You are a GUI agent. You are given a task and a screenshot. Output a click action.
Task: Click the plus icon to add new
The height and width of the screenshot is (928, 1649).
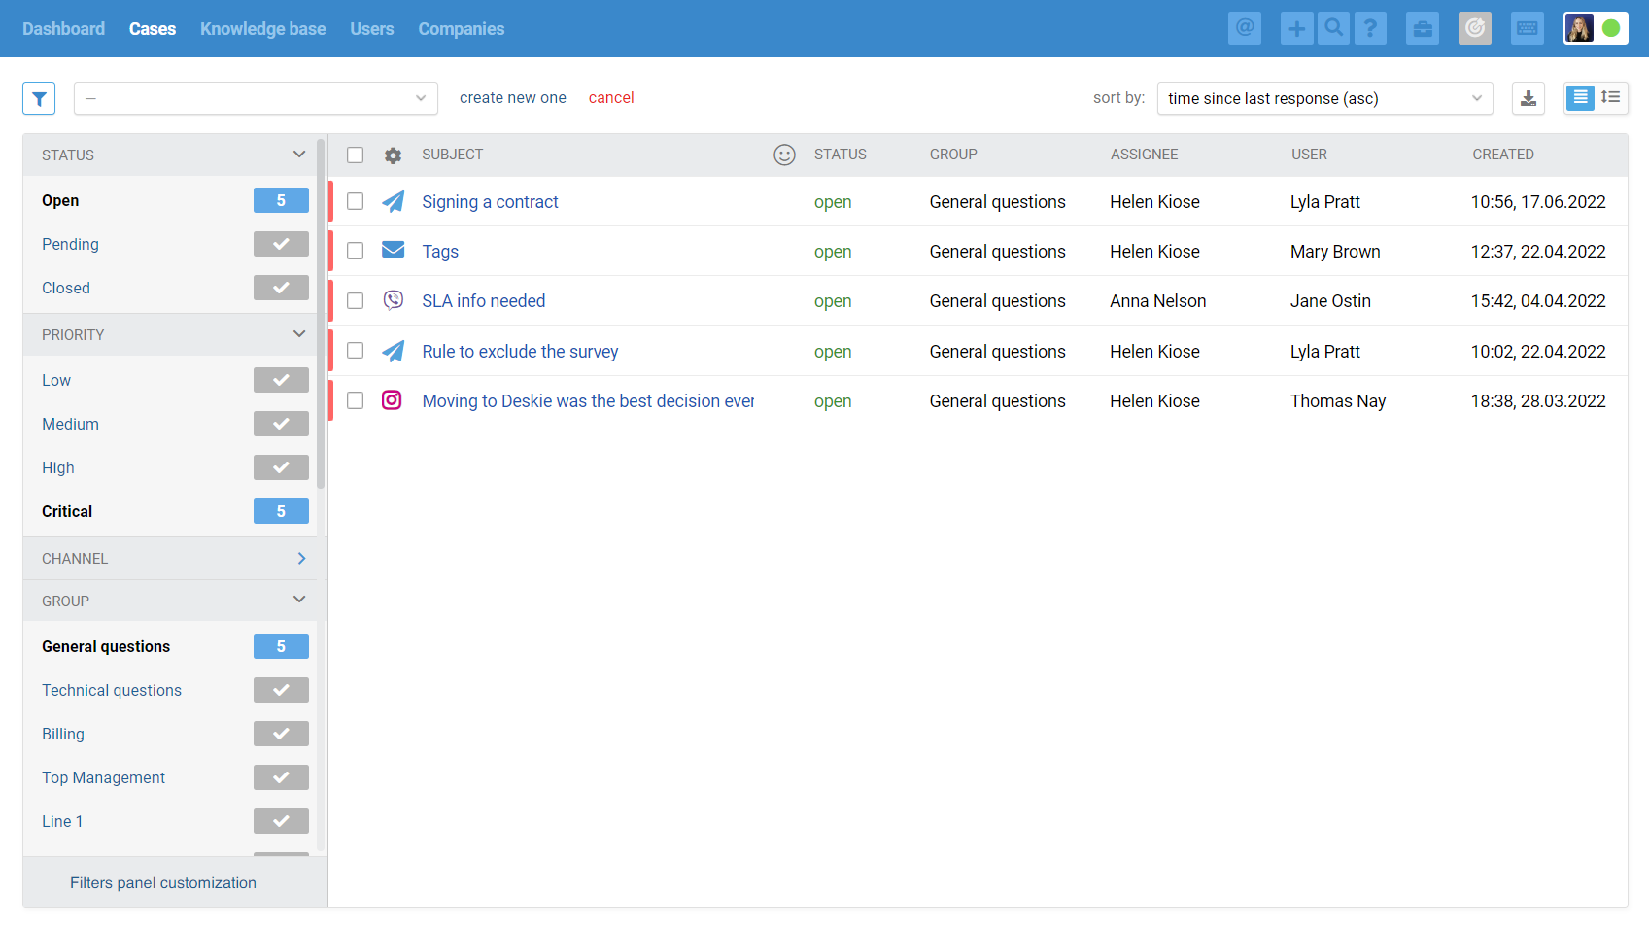[x=1296, y=28]
